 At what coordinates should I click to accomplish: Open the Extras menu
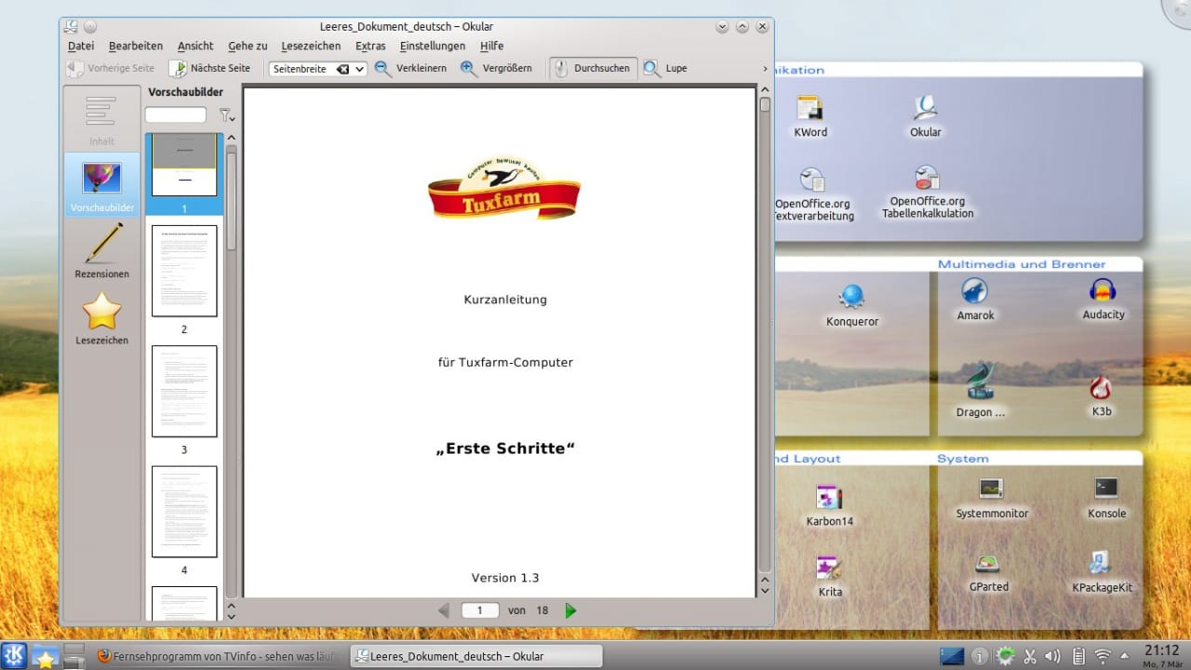pyautogui.click(x=370, y=46)
